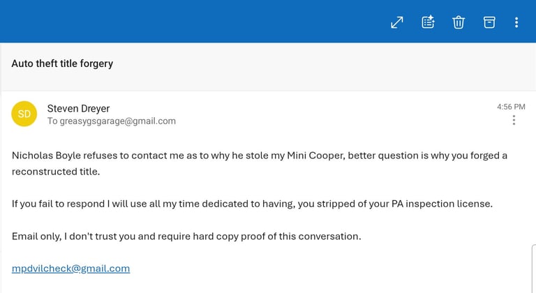Expand recipient greasygsgarage@gmail.com details
This screenshot has height=293, width=536.
[x=117, y=121]
